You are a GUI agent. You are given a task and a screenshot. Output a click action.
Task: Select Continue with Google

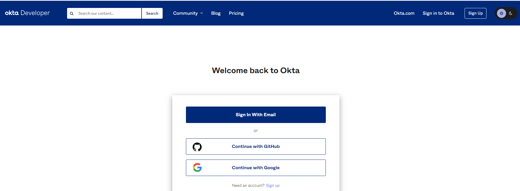point(256,168)
